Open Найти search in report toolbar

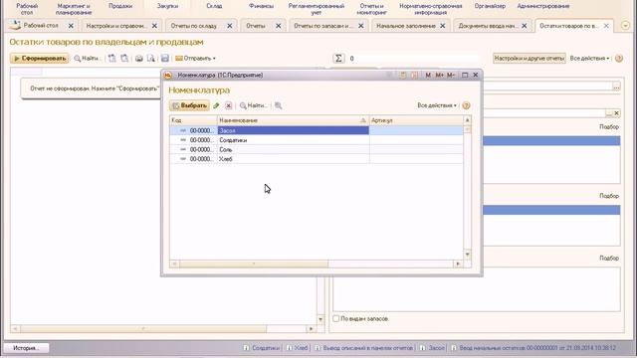pos(87,59)
